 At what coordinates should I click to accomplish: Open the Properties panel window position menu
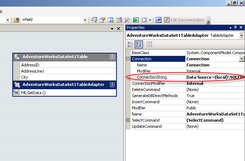pos(230,28)
